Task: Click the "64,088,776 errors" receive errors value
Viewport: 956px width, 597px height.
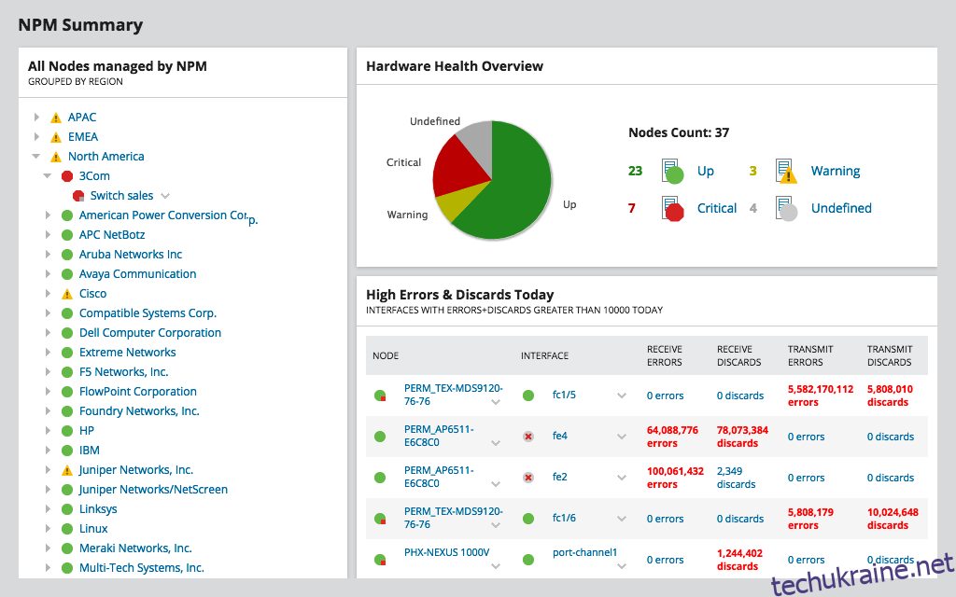Action: point(672,437)
